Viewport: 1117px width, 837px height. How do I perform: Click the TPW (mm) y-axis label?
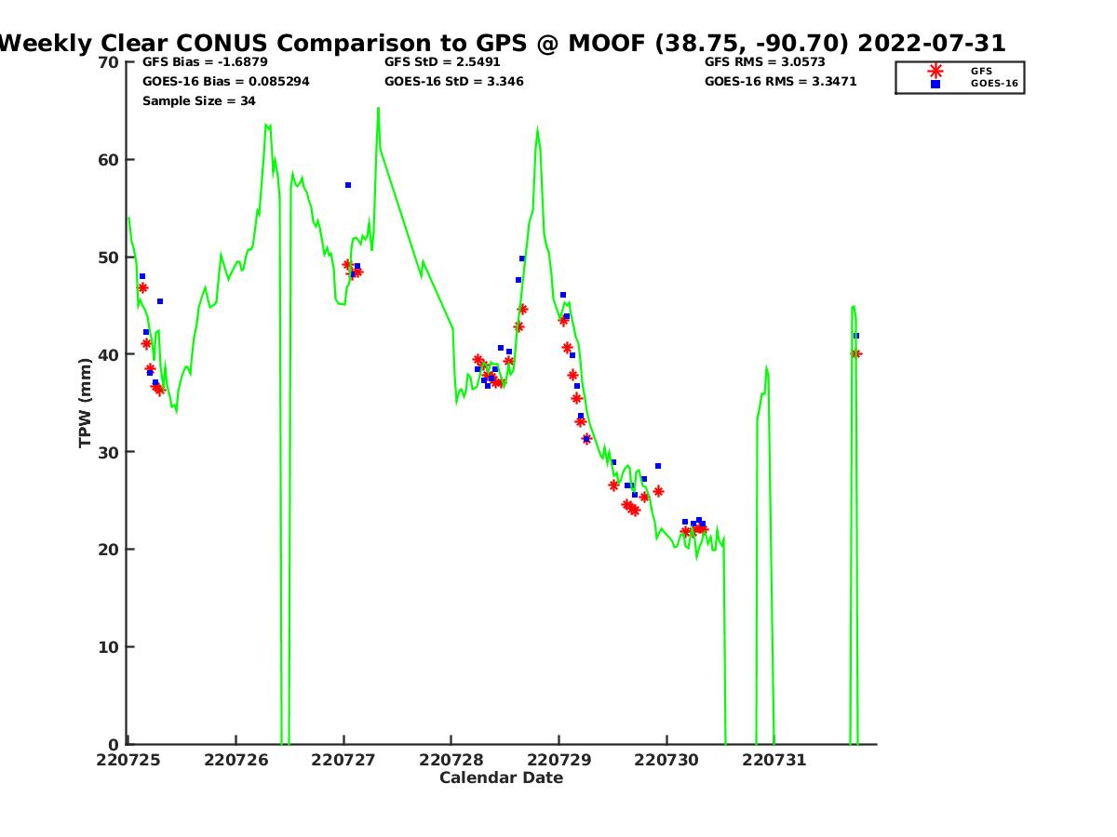click(86, 404)
